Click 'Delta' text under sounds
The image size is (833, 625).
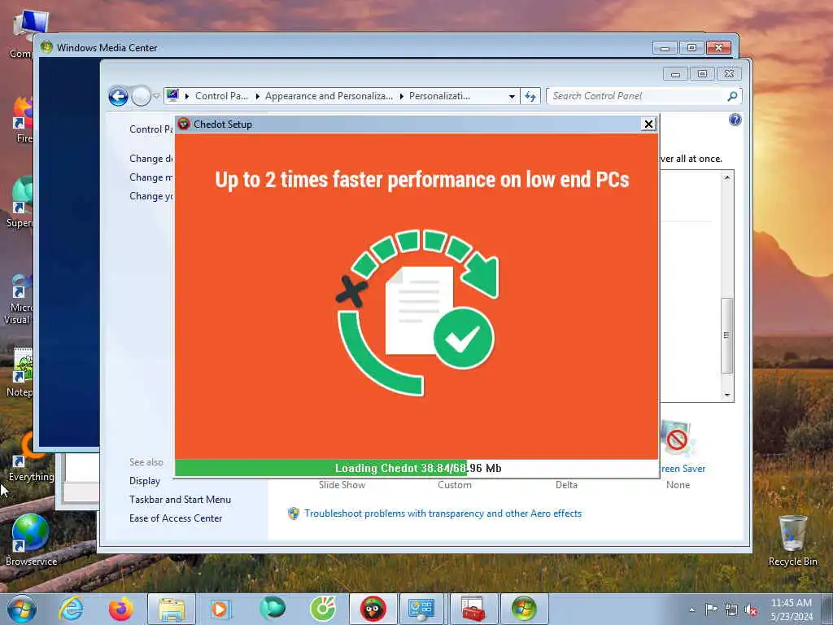click(x=566, y=485)
